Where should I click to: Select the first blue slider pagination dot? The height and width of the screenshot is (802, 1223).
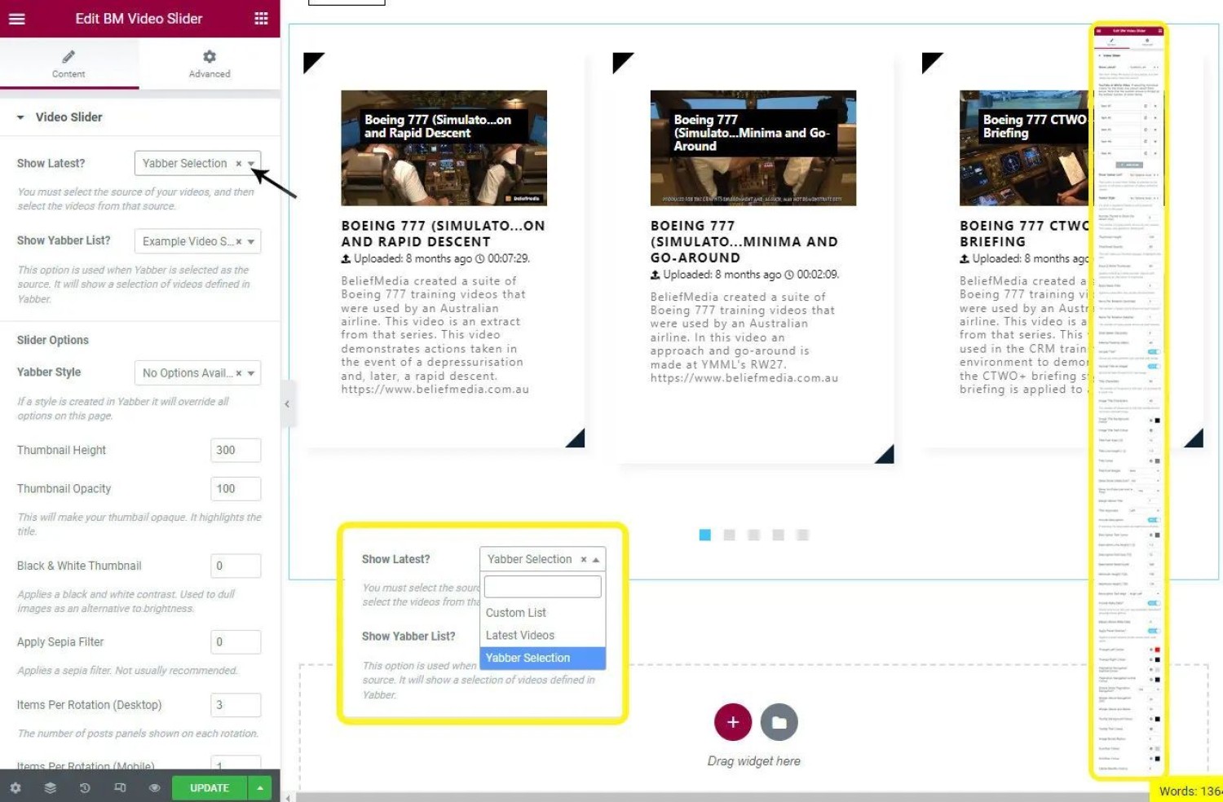(x=705, y=535)
